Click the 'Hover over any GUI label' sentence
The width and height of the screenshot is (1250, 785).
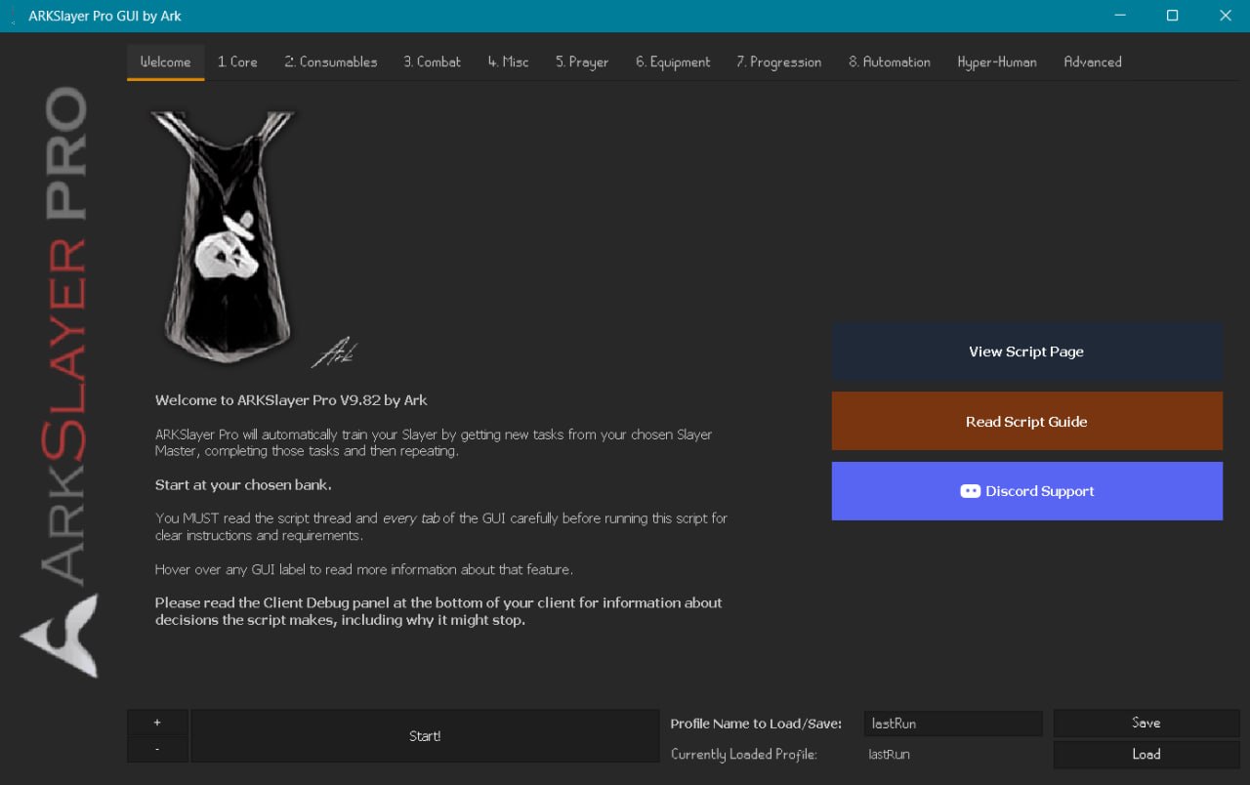(x=363, y=569)
